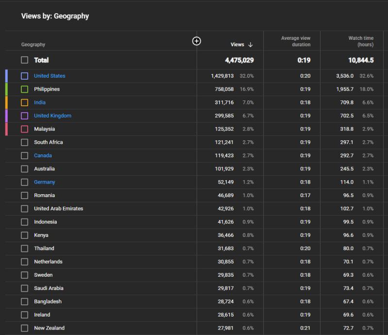Click the plus icon to add metric
388x335 pixels.
196,41
